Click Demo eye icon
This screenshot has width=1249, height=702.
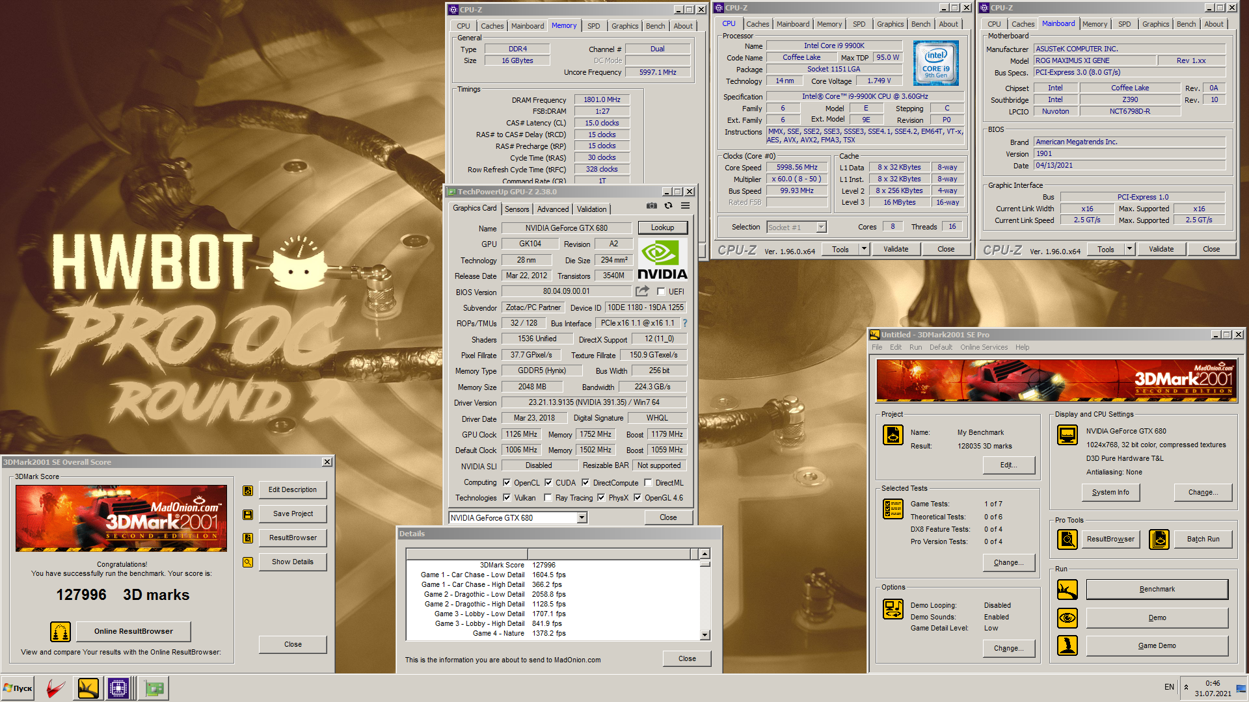pos(1068,617)
